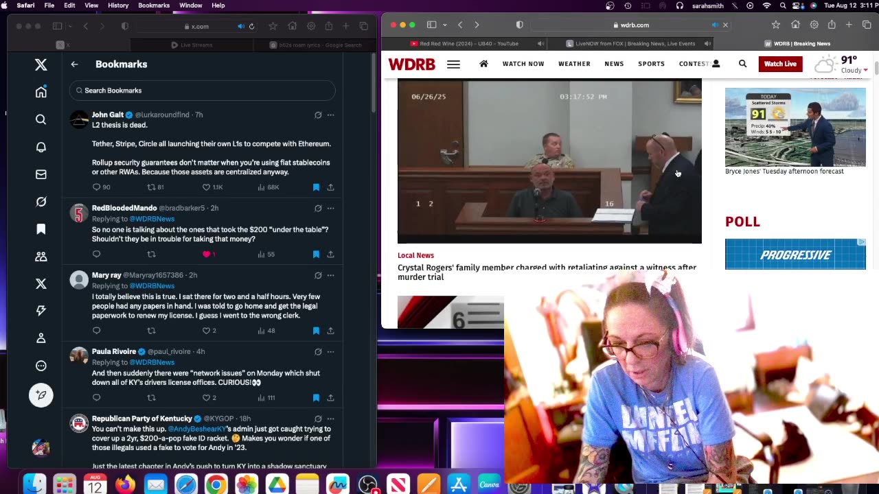Open Bookmarks menu in menu bar
Viewport: 879px width, 494px height.
[x=154, y=5]
